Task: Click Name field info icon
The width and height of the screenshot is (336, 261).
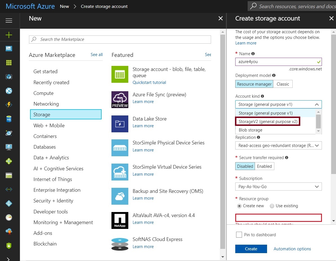Action: click(253, 53)
